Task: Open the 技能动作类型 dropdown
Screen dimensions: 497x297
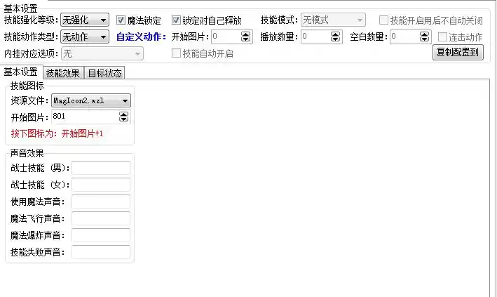Action: 85,37
